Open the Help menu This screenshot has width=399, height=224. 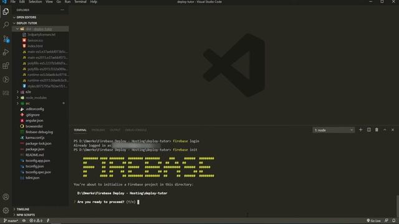click(94, 2)
